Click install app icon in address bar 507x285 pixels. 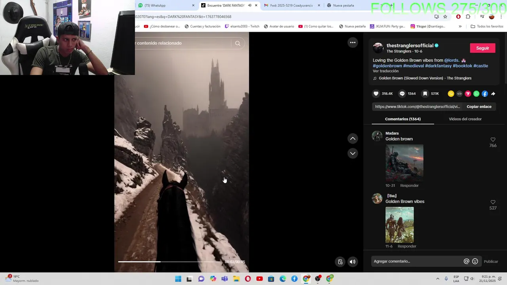(436, 17)
